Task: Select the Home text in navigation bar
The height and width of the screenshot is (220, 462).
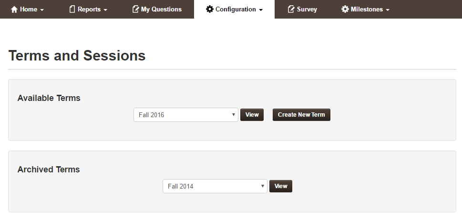Action: (29, 9)
